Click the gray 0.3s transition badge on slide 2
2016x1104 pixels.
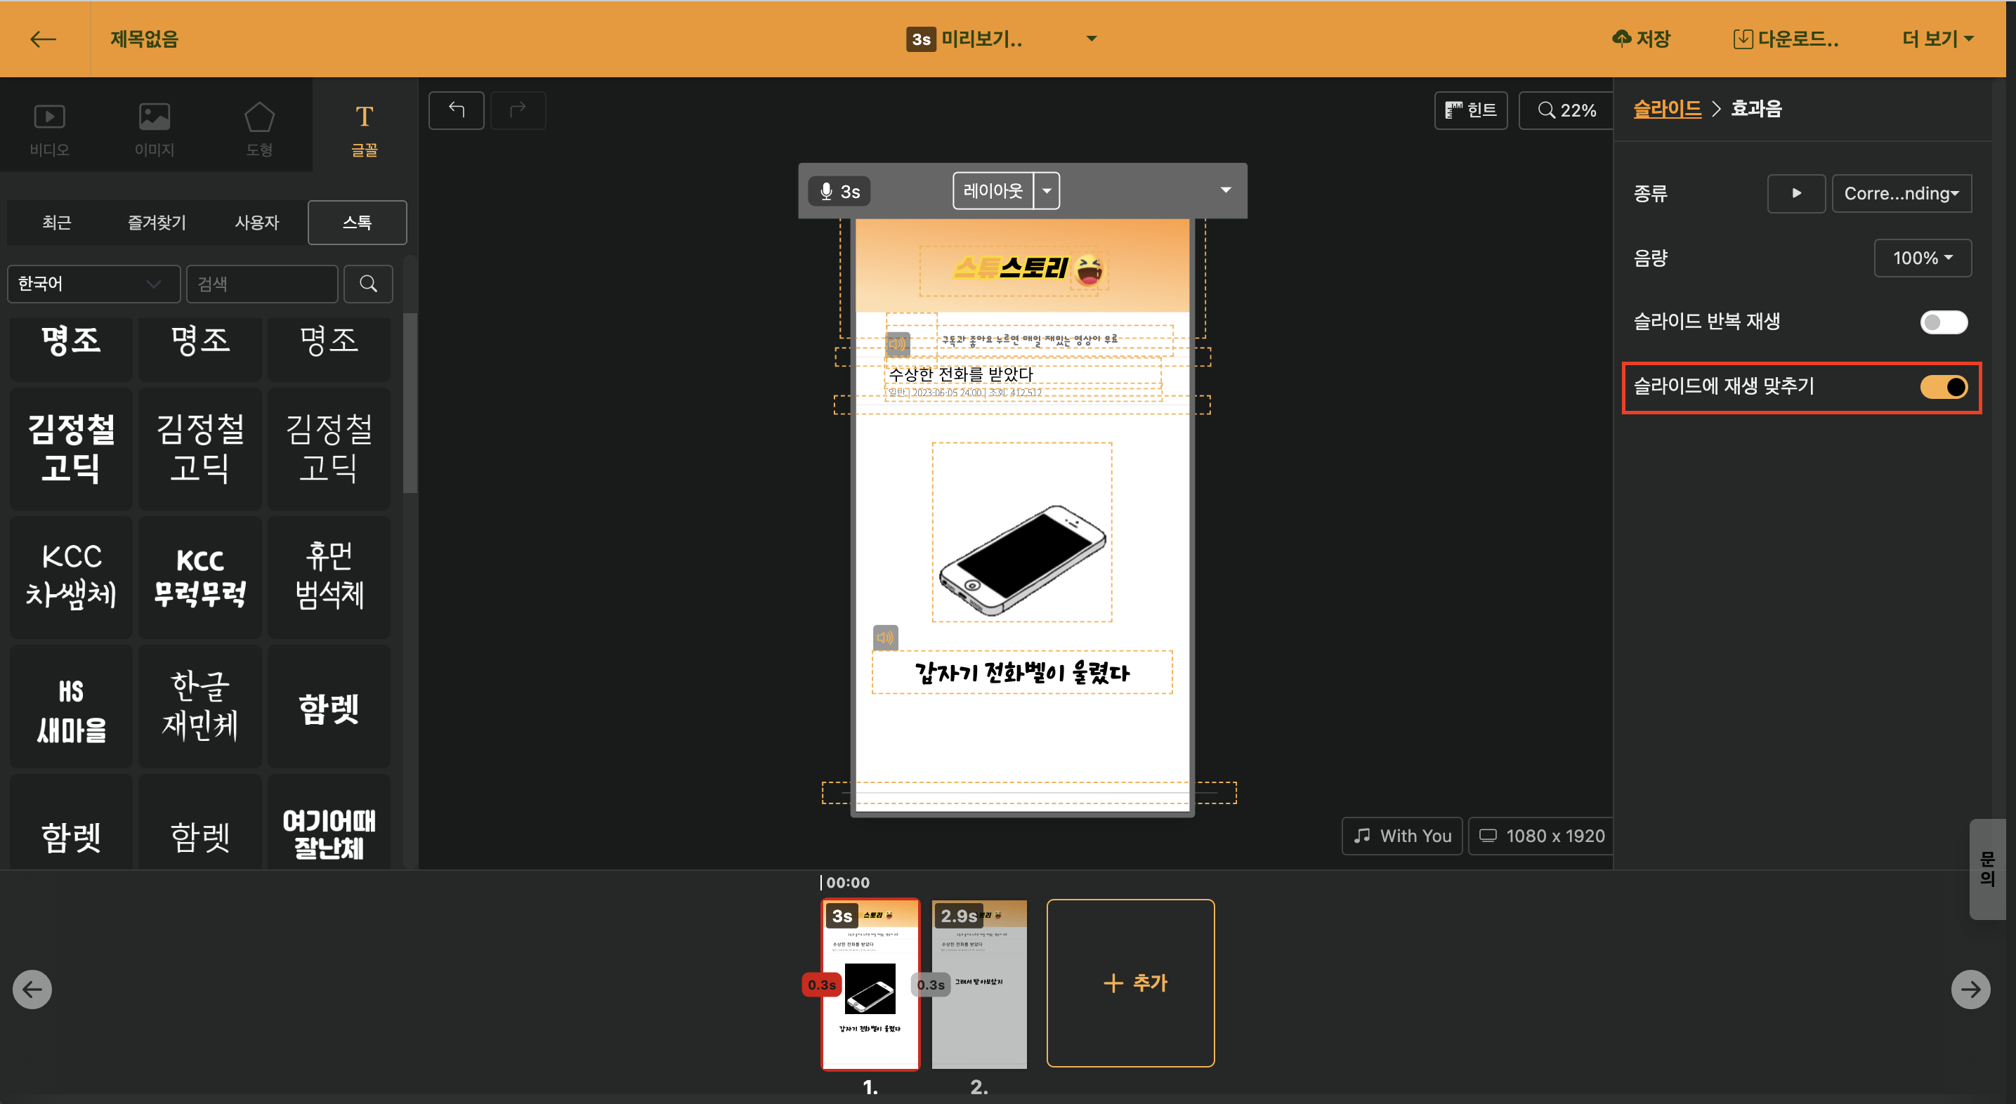click(x=931, y=985)
